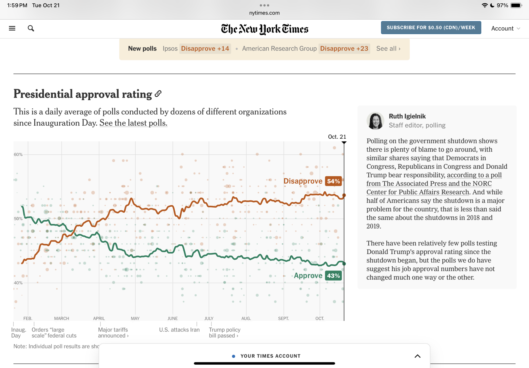Image resolution: width=529 pixels, height=368 pixels.
Task: Expand the Your Times Account panel
Action: click(x=417, y=356)
